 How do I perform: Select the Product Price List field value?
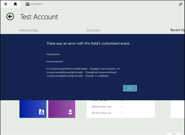[122, 113]
